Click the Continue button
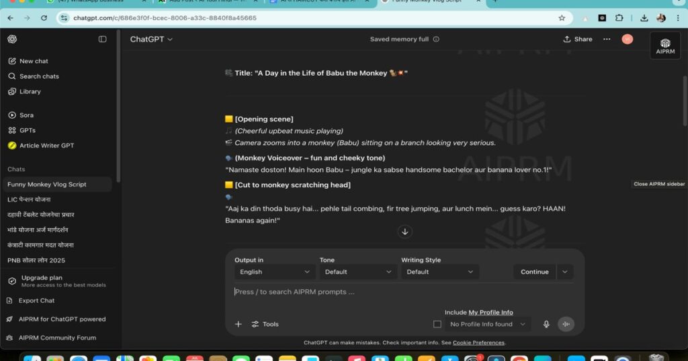 coord(534,272)
